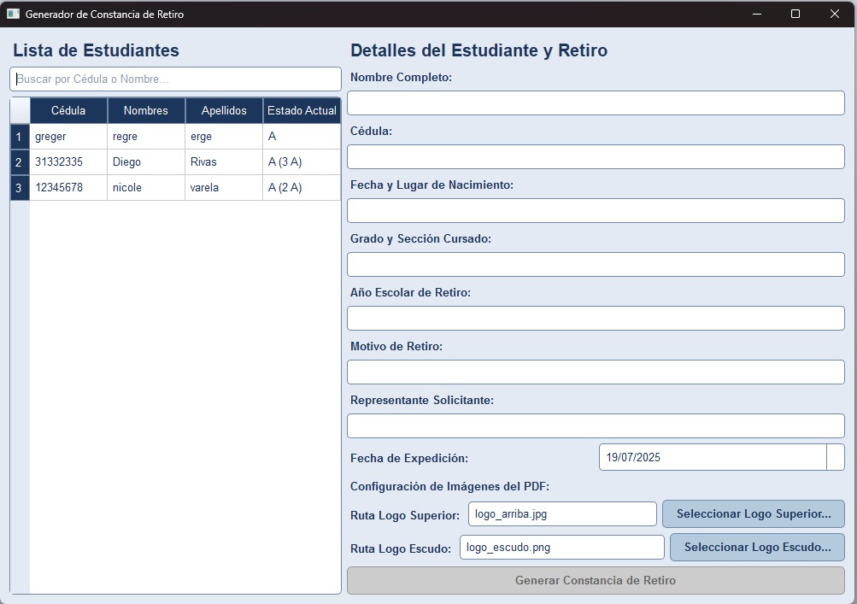This screenshot has height=604, width=857.
Task: Click the Grado y Sección Cursado field
Action: (595, 264)
